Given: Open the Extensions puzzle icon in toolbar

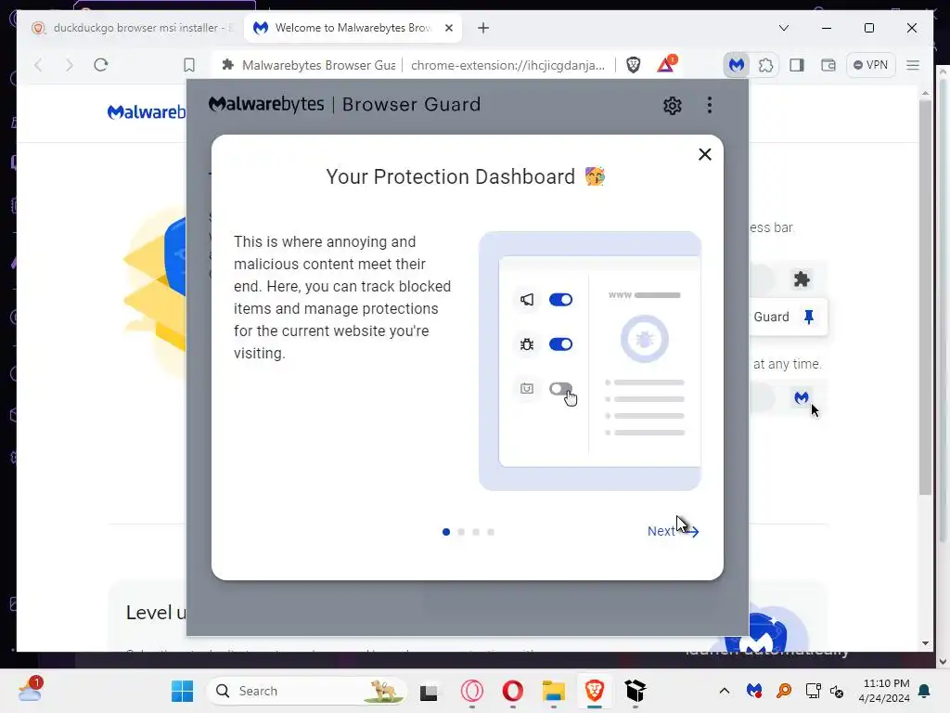Looking at the screenshot, I should point(765,65).
